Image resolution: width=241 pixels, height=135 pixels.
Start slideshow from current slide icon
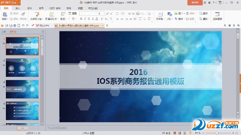(37, 14)
